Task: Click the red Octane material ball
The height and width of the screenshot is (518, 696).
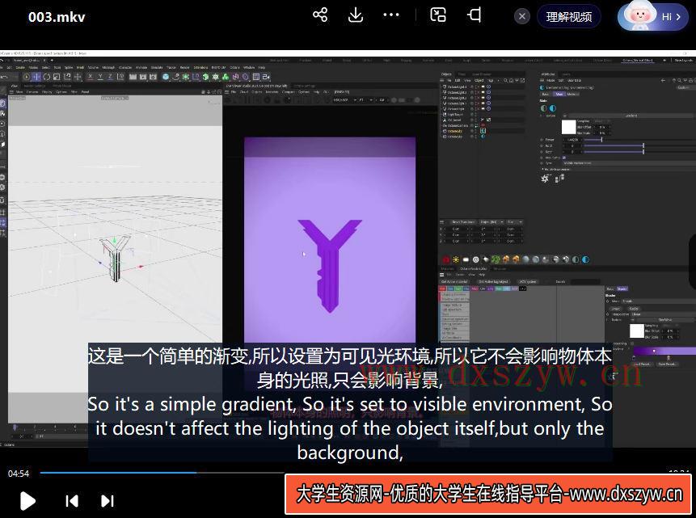Action: coord(446,259)
